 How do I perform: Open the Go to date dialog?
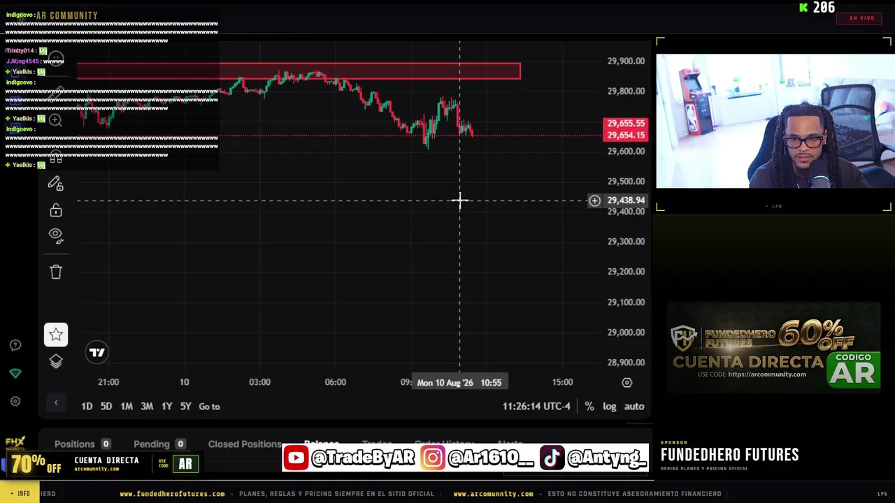coord(209,406)
